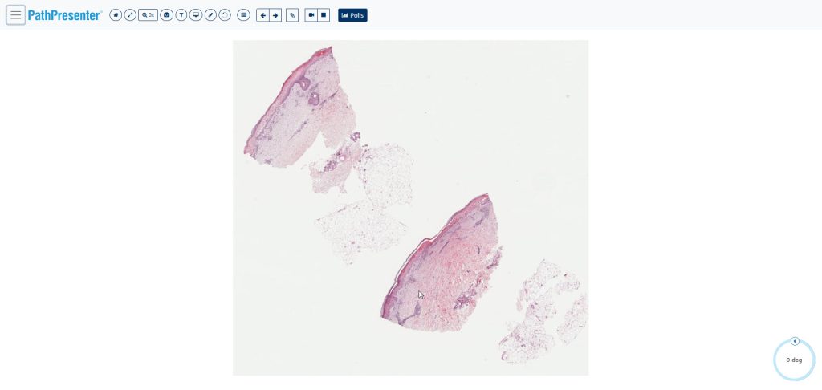Screen dimensions: 822x390
Task: Stop recording with the square stop button
Action: 324,15
